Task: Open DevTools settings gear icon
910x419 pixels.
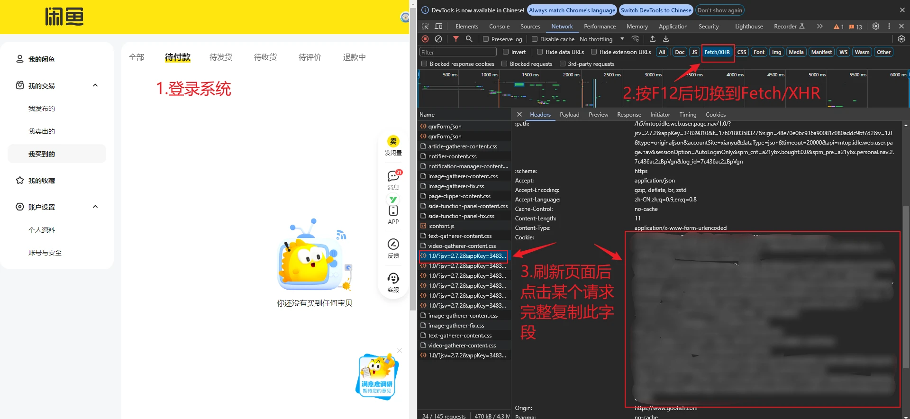Action: (876, 26)
